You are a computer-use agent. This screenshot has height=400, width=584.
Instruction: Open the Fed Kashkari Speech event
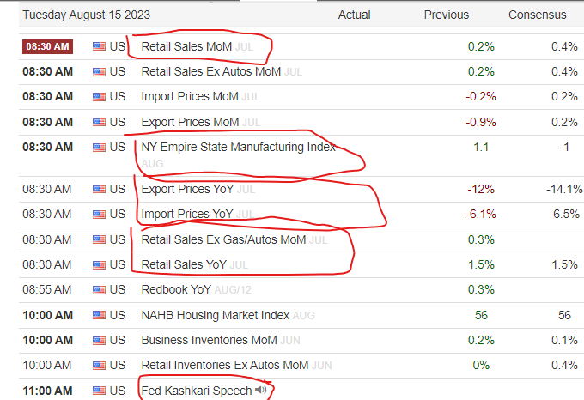tap(197, 391)
